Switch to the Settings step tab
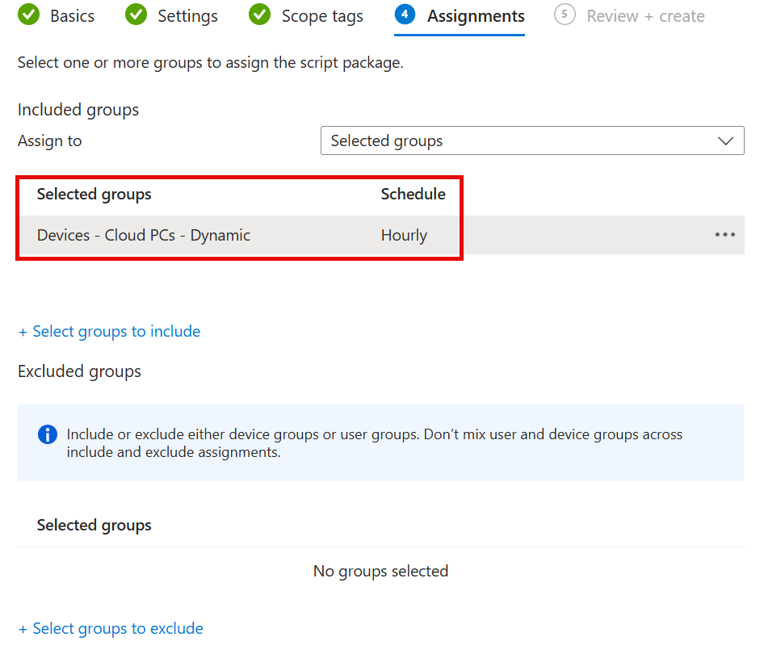 coord(187,16)
